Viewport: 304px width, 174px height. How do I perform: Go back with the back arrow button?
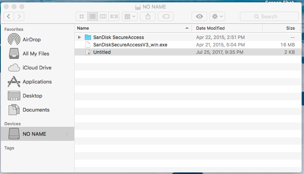pyautogui.click(x=9, y=16)
